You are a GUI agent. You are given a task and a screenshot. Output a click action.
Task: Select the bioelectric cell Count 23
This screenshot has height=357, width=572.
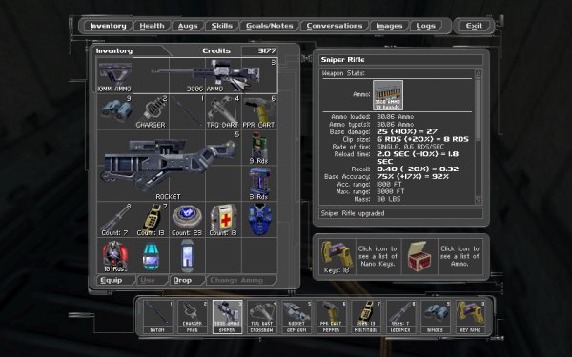click(187, 219)
